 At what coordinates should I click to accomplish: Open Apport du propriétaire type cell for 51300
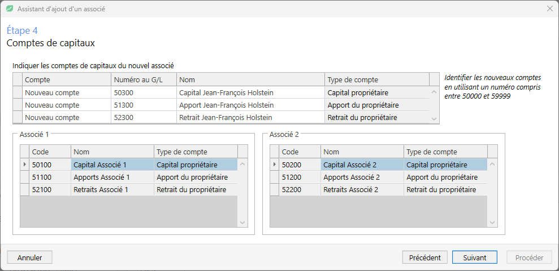(377, 105)
